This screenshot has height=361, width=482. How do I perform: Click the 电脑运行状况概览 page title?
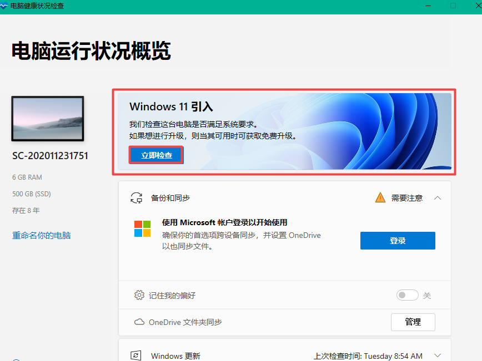(x=91, y=50)
